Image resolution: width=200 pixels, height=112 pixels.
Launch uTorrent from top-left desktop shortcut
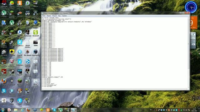tap(4, 13)
